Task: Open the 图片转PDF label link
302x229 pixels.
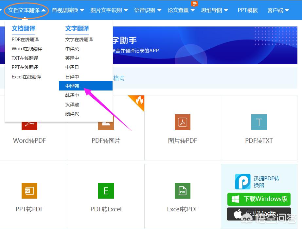Action: tap(182, 140)
